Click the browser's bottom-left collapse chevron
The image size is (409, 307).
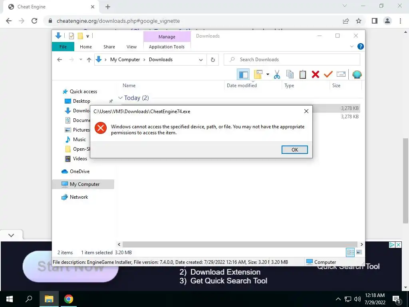tap(11, 235)
